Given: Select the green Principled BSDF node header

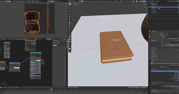Looking at the screenshot, I should point(36,52).
